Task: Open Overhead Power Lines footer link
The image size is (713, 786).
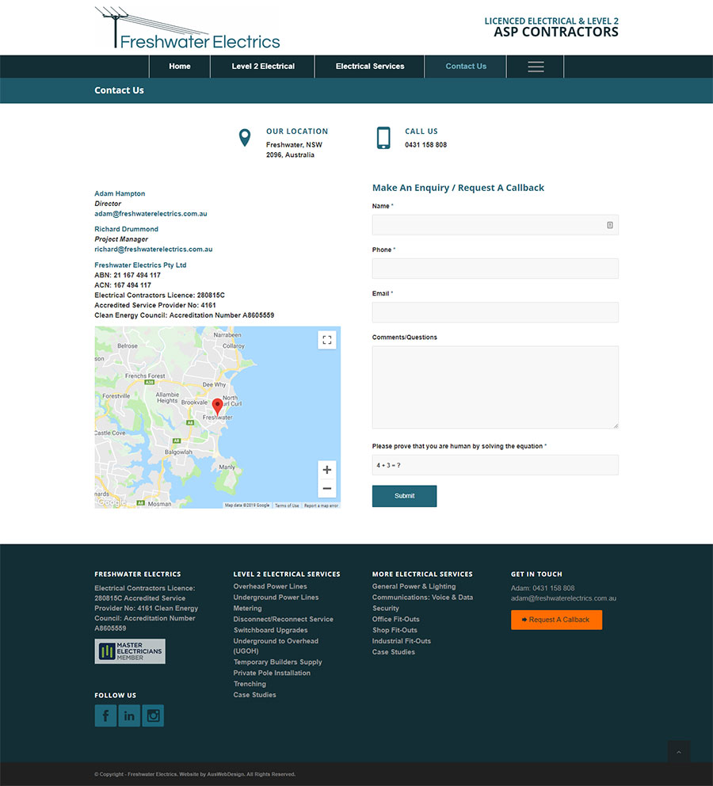Action: point(270,586)
